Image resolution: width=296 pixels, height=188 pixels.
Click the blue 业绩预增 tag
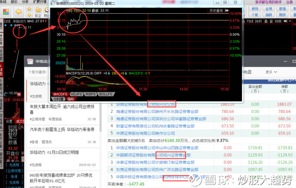[14, 171]
